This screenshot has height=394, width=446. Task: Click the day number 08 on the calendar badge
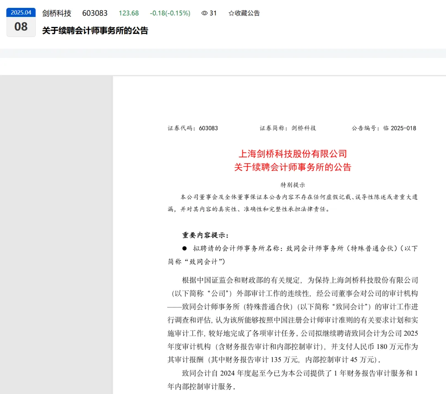click(x=21, y=27)
